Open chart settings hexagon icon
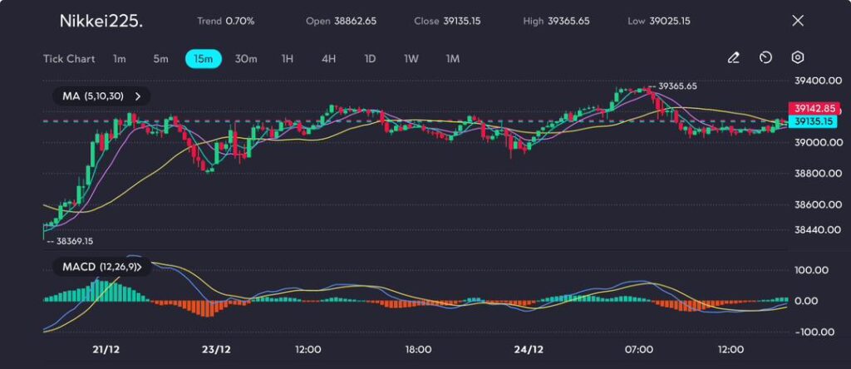The height and width of the screenshot is (369, 851). [x=797, y=58]
